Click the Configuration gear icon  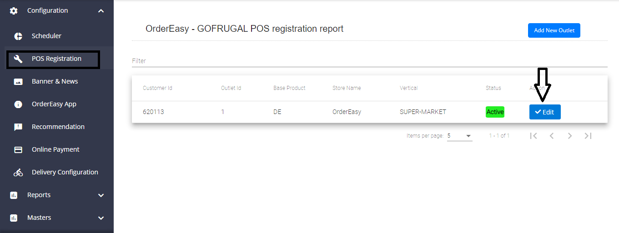point(14,10)
